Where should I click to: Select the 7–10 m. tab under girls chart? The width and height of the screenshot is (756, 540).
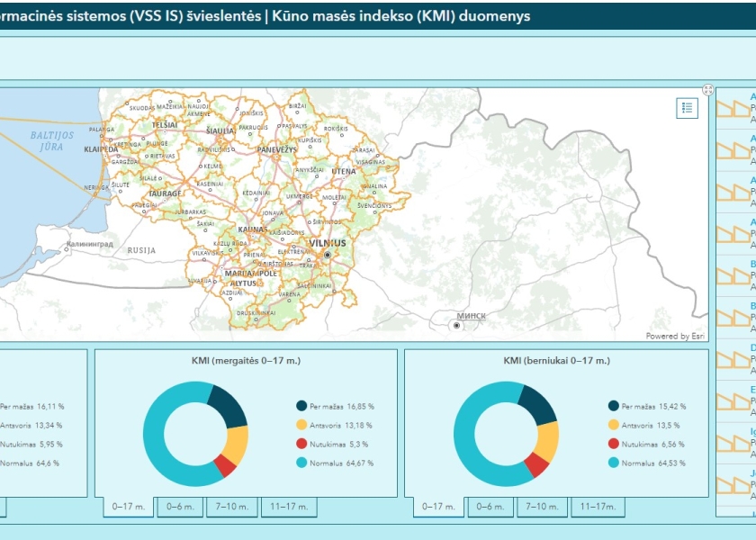232,507
